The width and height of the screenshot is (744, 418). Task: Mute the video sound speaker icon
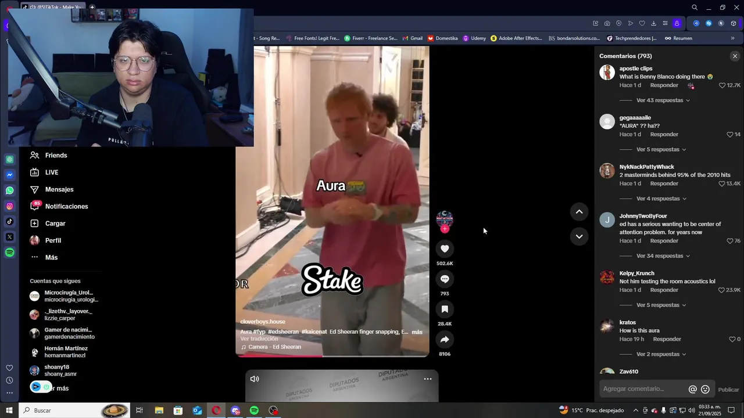(255, 379)
